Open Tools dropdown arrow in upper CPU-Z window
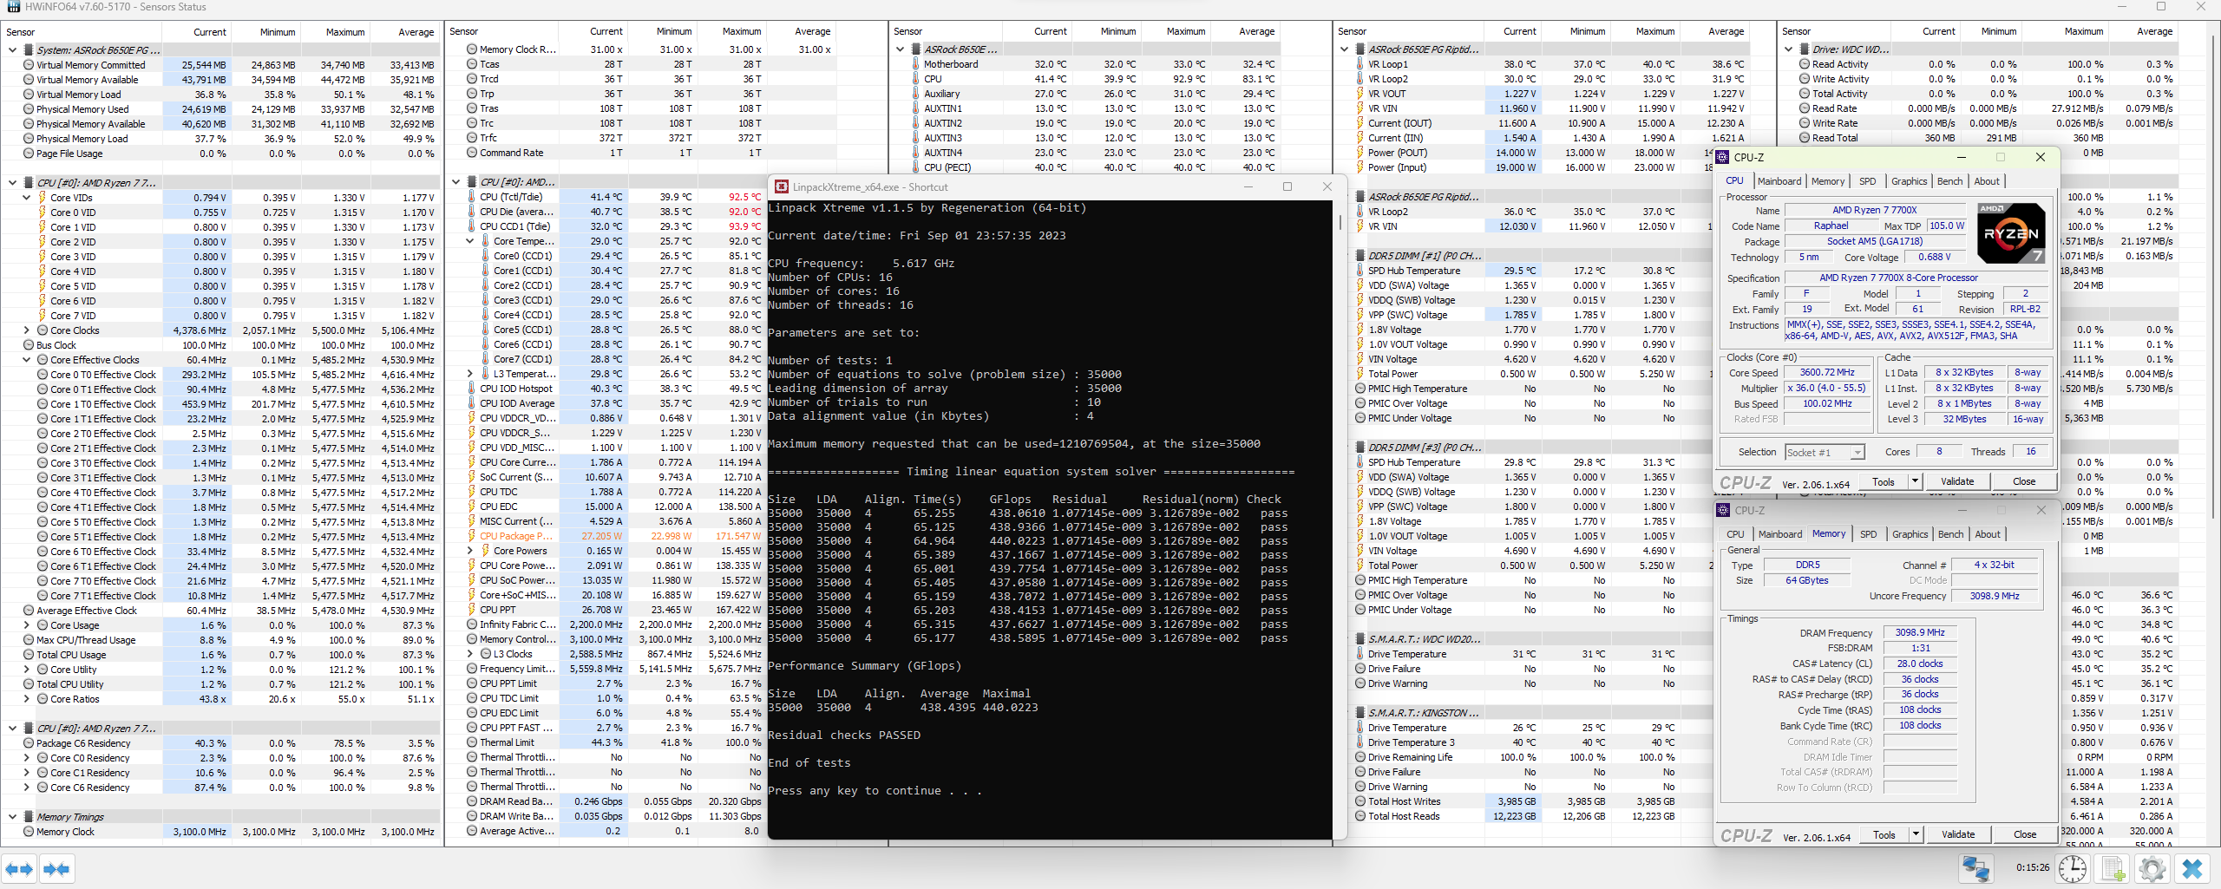This screenshot has width=2221, height=889. click(x=1914, y=481)
